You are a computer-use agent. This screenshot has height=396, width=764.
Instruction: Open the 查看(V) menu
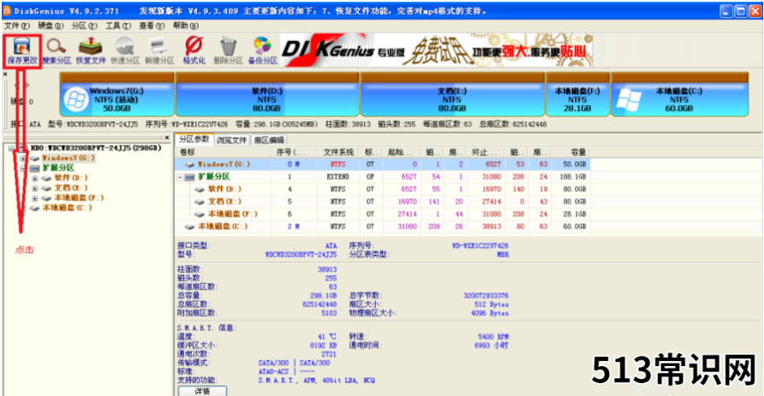click(x=152, y=26)
